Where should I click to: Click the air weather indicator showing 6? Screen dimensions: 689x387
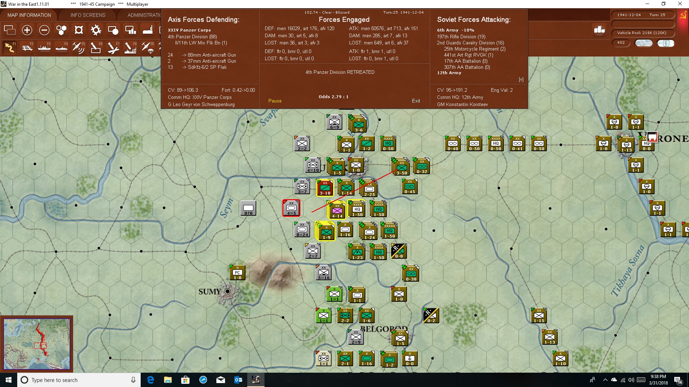coord(666,43)
